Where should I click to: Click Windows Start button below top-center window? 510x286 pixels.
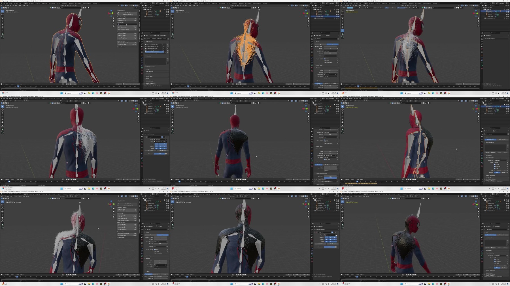(x=231, y=93)
